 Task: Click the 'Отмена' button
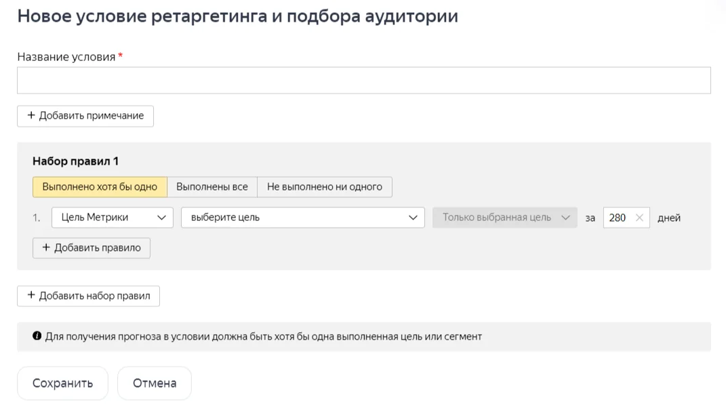click(x=155, y=383)
